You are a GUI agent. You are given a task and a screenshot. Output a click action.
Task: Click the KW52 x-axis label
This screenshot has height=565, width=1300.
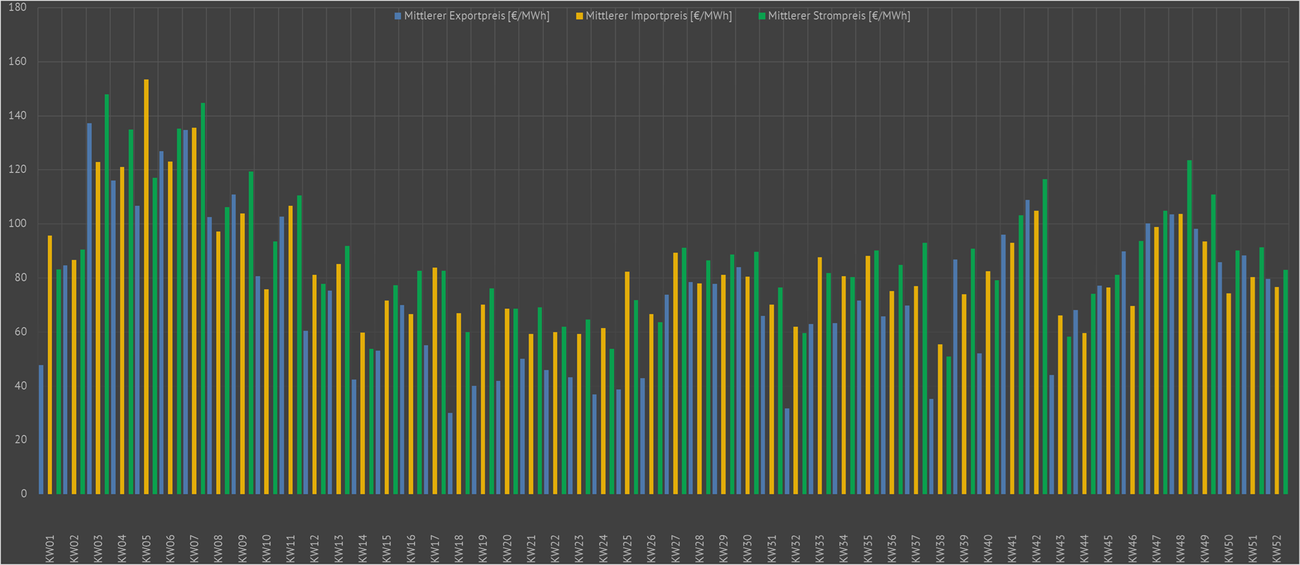pyautogui.click(x=1277, y=548)
